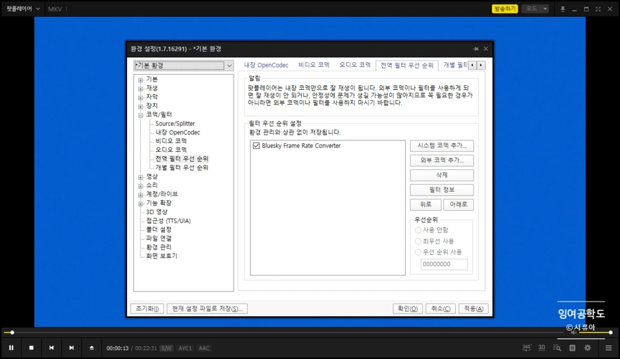Click the priority value field 00000000
This screenshot has height=359, width=620.
click(444, 264)
